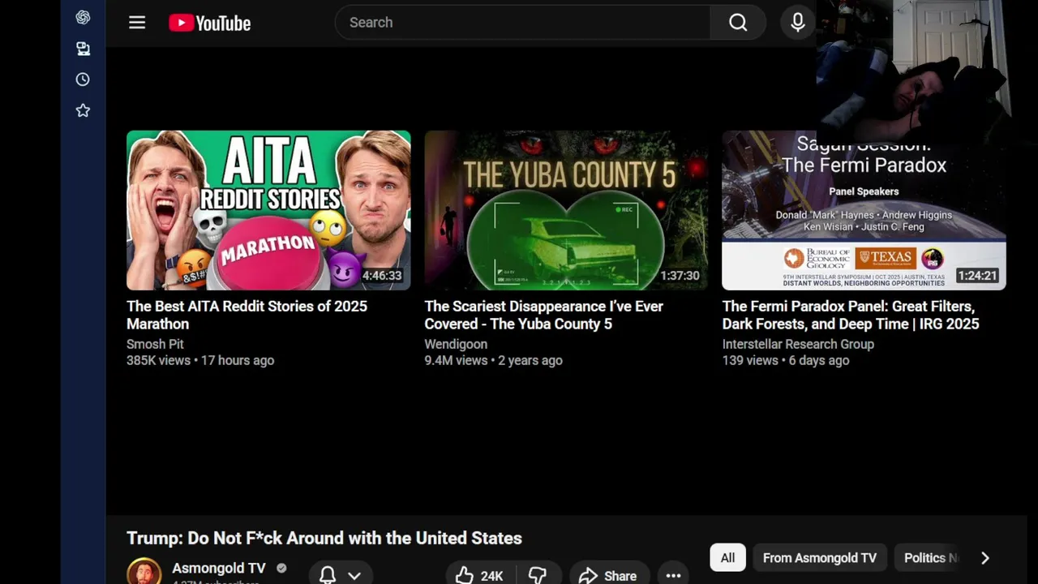Open the Asmongold TV channel name

(x=219, y=569)
